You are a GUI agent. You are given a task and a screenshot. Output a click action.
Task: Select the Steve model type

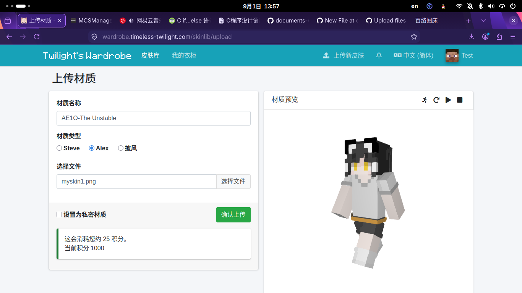click(x=59, y=148)
